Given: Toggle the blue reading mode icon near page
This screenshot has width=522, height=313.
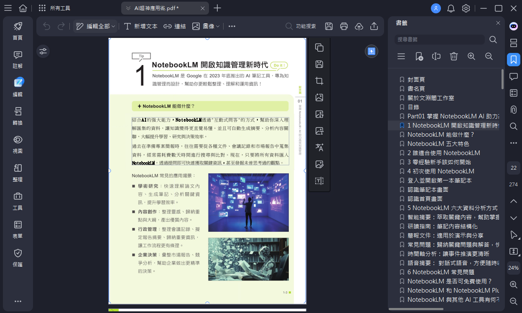Looking at the screenshot, I should tap(372, 51).
